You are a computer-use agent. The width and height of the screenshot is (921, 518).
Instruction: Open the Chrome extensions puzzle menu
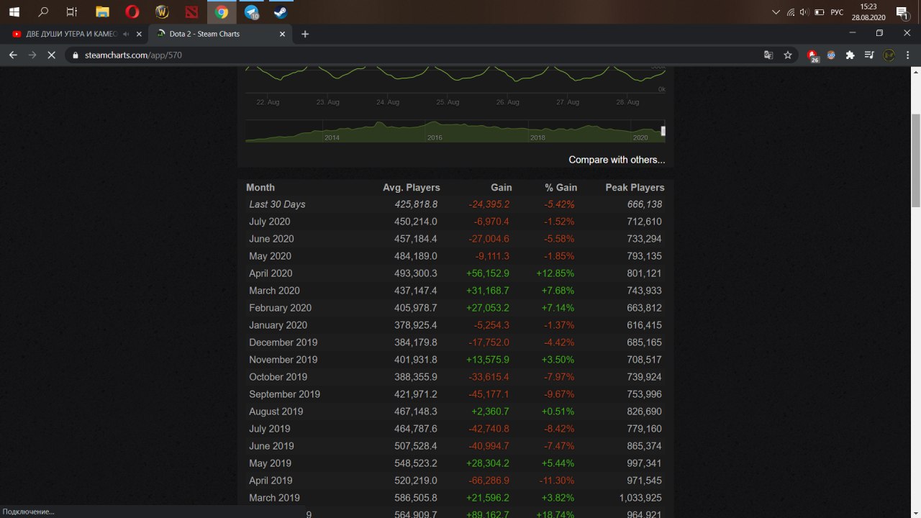coord(850,55)
